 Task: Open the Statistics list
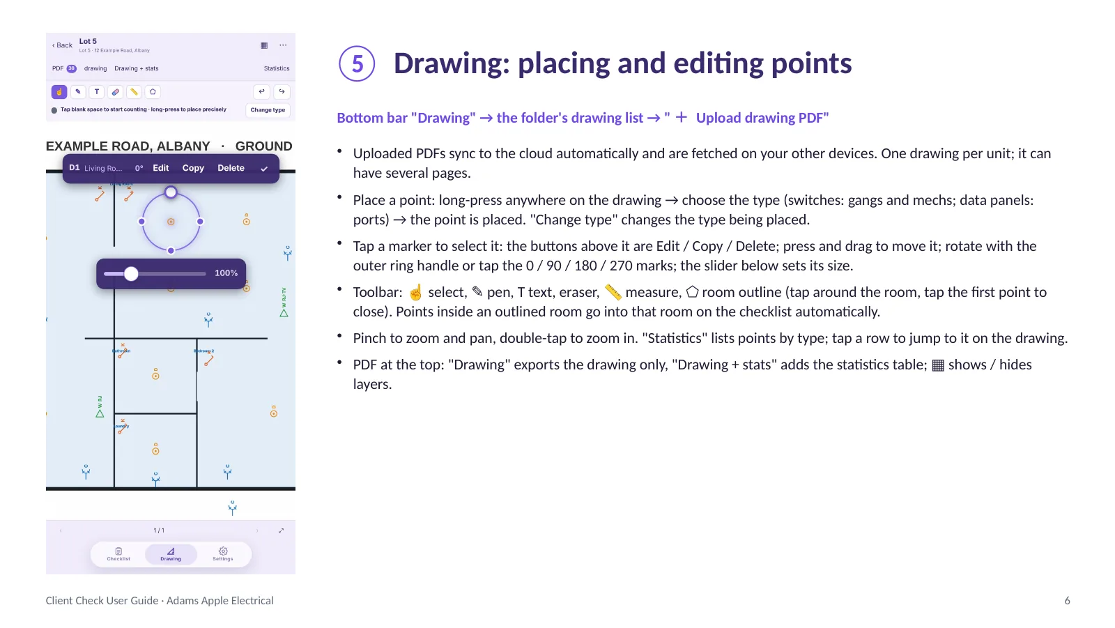click(x=277, y=69)
